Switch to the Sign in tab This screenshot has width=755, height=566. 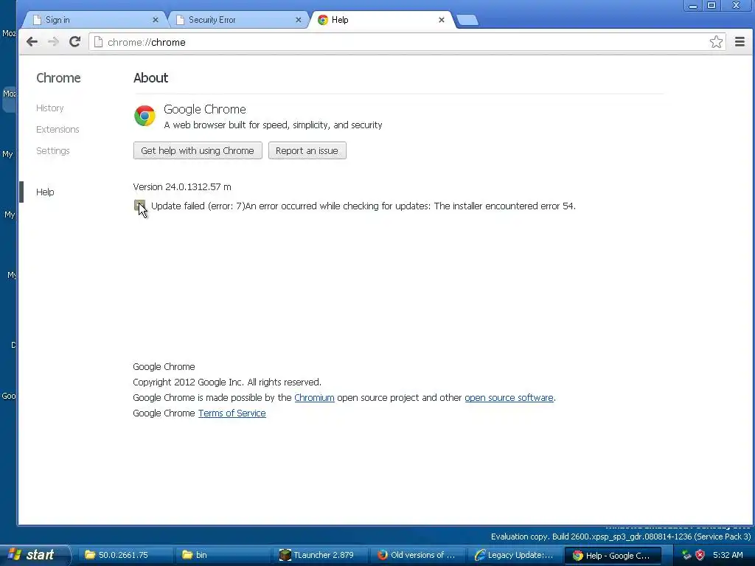click(94, 20)
